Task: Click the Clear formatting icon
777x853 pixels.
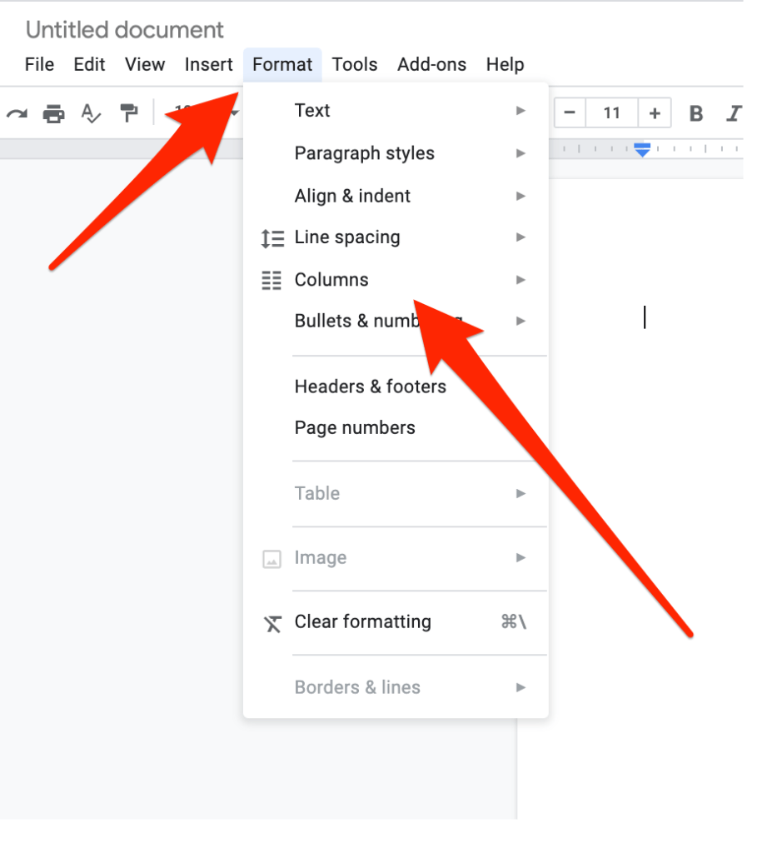Action: click(271, 622)
